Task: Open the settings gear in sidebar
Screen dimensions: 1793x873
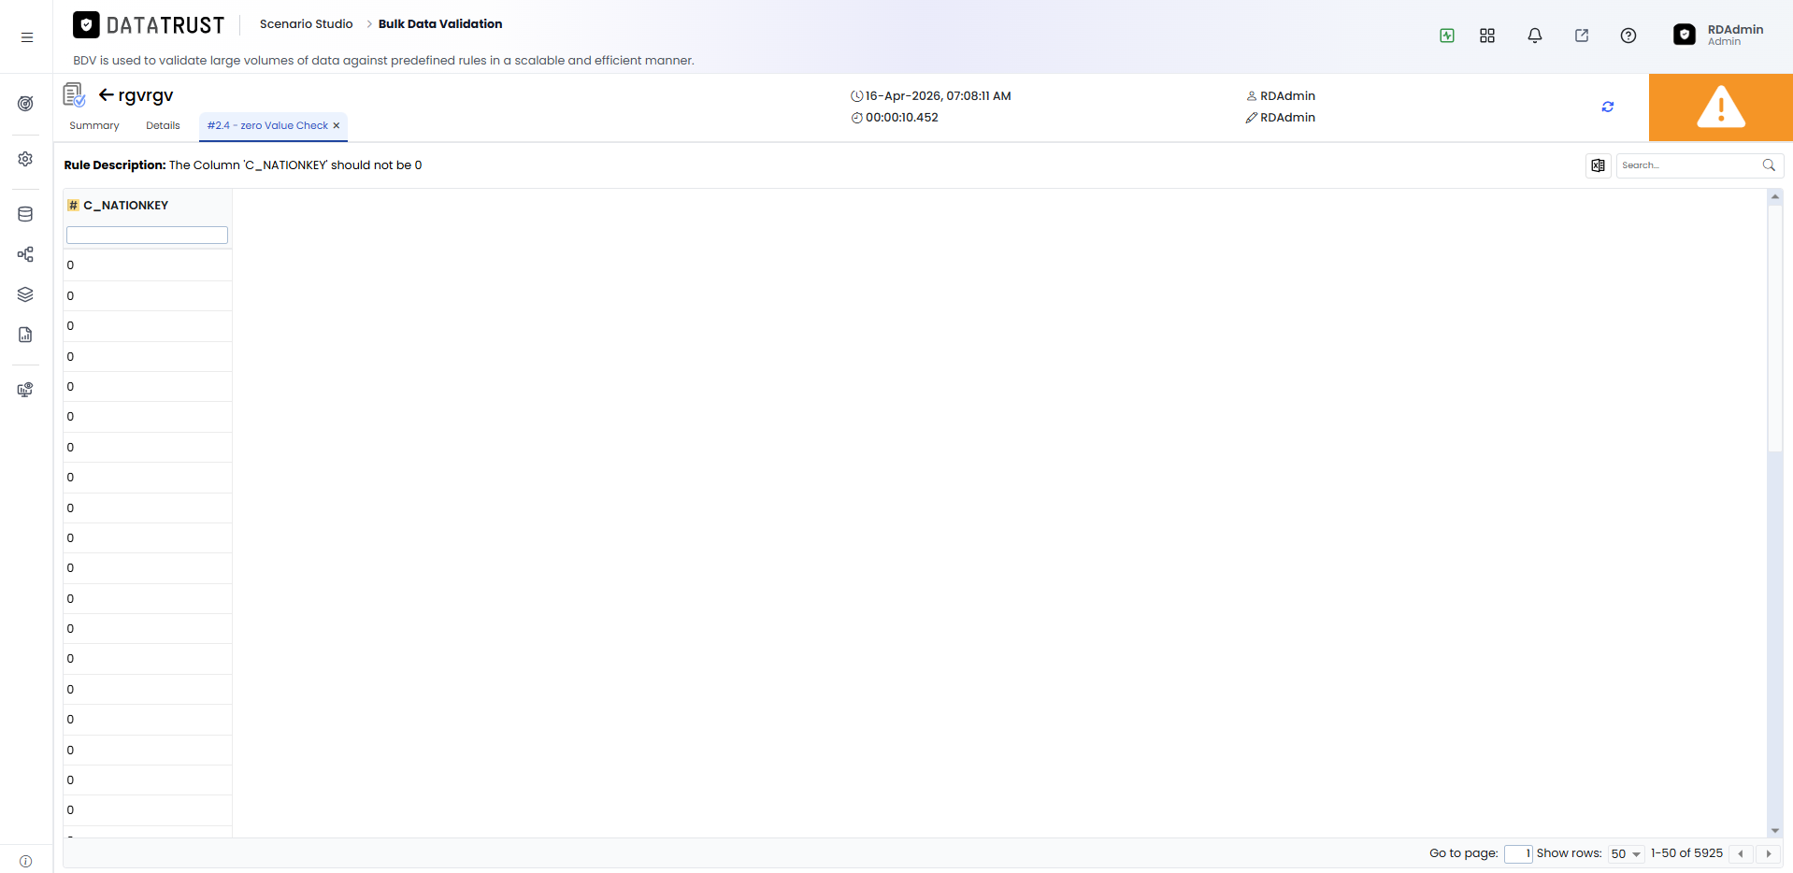Action: (25, 159)
